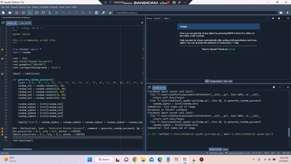Start debugging the file
This screenshot has width=291, height=164.
(56, 13)
